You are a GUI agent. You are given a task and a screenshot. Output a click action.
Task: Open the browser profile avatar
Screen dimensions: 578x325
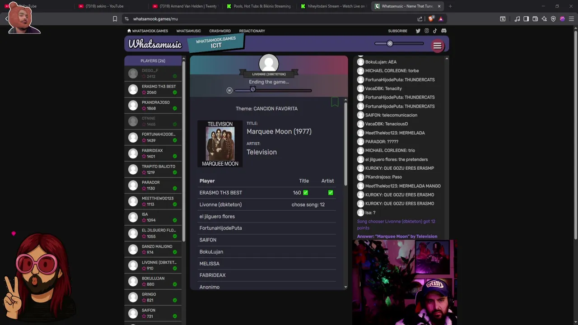click(x=562, y=19)
